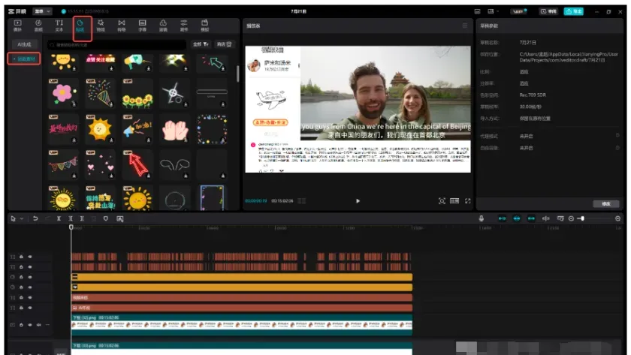This screenshot has width=631, height=355.
Task: Click the blue Export button
Action: [573, 11]
